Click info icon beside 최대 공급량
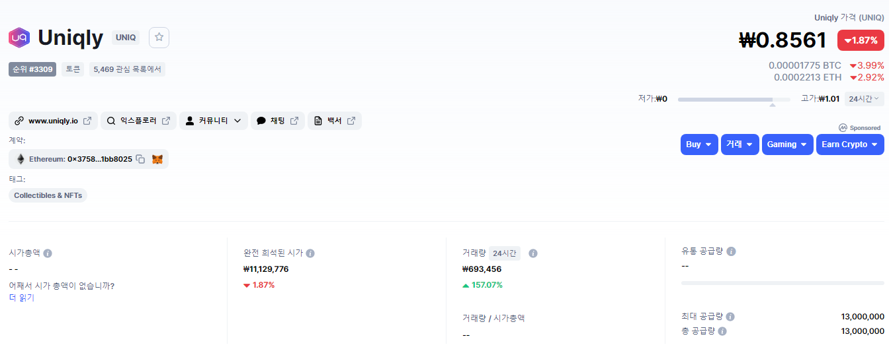The width and height of the screenshot is (889, 355). (730, 317)
